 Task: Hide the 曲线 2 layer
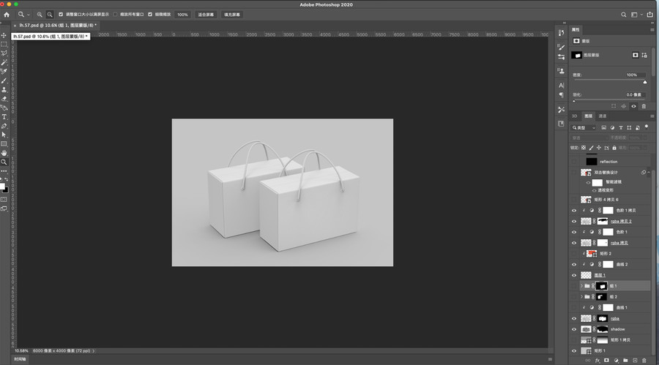click(574, 265)
